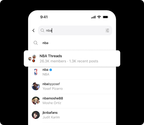Open the NBA Threads community result
The width and height of the screenshot is (144, 125).
pos(72,59)
